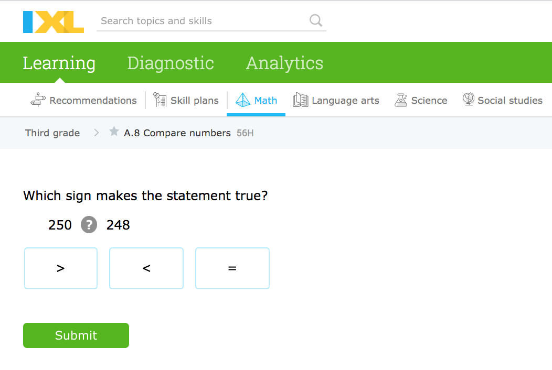Click the Skill plans checklist icon
Image resolution: width=552 pixels, height=370 pixels.
[160, 100]
